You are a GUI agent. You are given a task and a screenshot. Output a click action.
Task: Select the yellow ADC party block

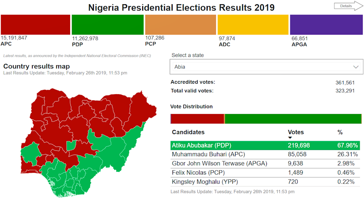coord(253,25)
